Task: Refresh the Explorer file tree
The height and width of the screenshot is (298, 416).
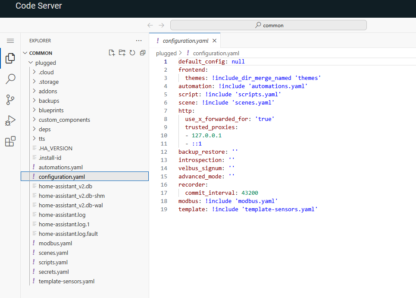Action: (x=132, y=53)
